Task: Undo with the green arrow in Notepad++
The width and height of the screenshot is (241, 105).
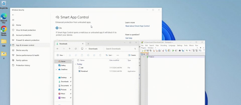Action: pos(173,50)
